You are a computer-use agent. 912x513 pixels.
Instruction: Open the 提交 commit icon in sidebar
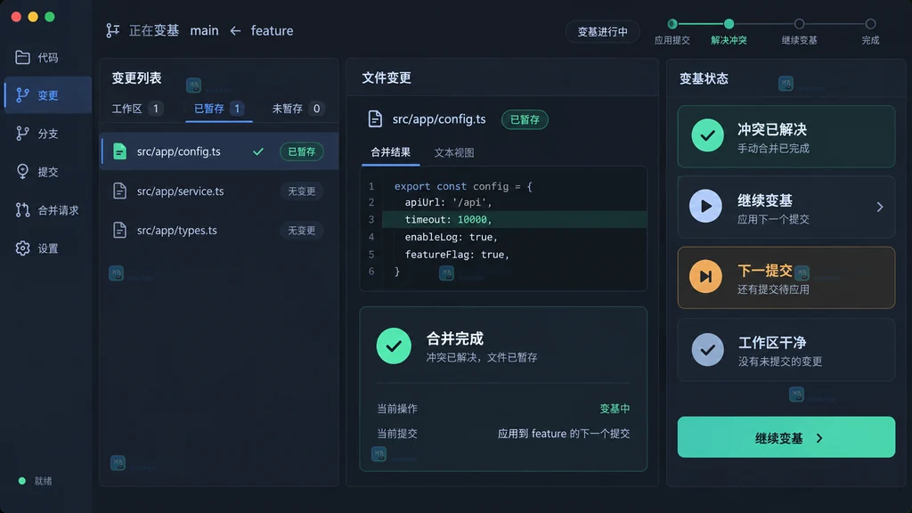tap(22, 171)
